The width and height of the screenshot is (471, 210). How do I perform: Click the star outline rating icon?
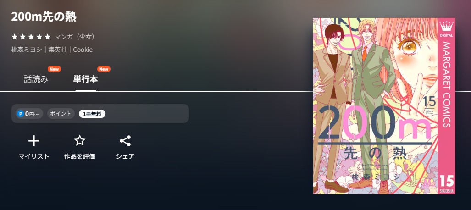[x=80, y=141]
